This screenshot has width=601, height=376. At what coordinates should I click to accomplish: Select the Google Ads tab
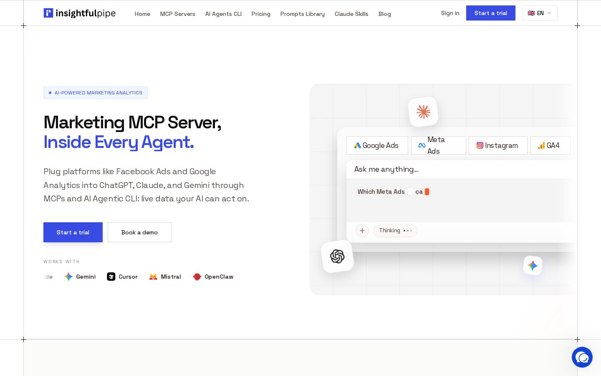(x=377, y=145)
